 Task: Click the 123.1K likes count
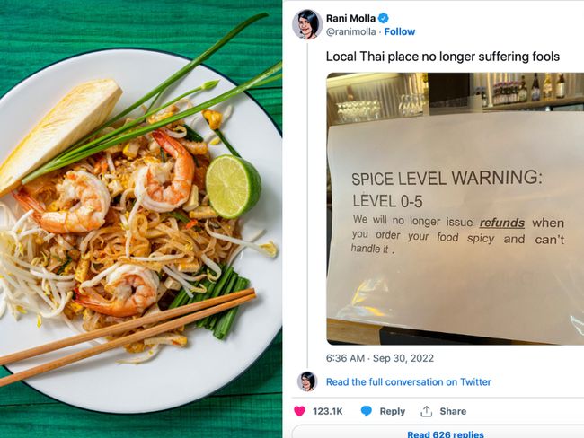(x=327, y=411)
